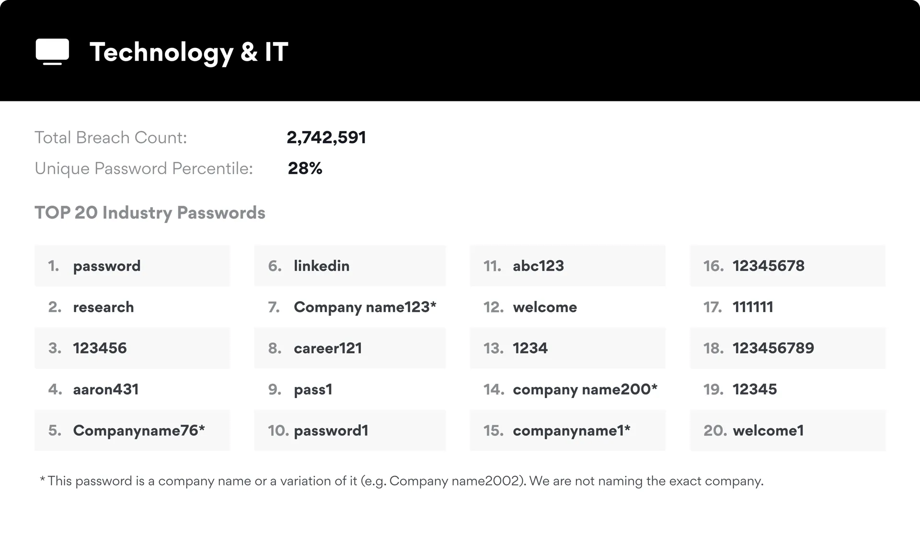The image size is (920, 535).
Task: Select the 'welcome' entry numbered 12
Action: [x=545, y=307]
